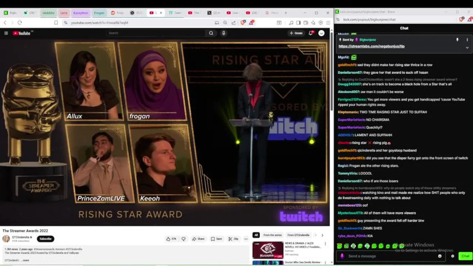Image resolution: width=473 pixels, height=266 pixels.
Task: Open YouTube guide hamburger menu
Action: click(x=6, y=33)
